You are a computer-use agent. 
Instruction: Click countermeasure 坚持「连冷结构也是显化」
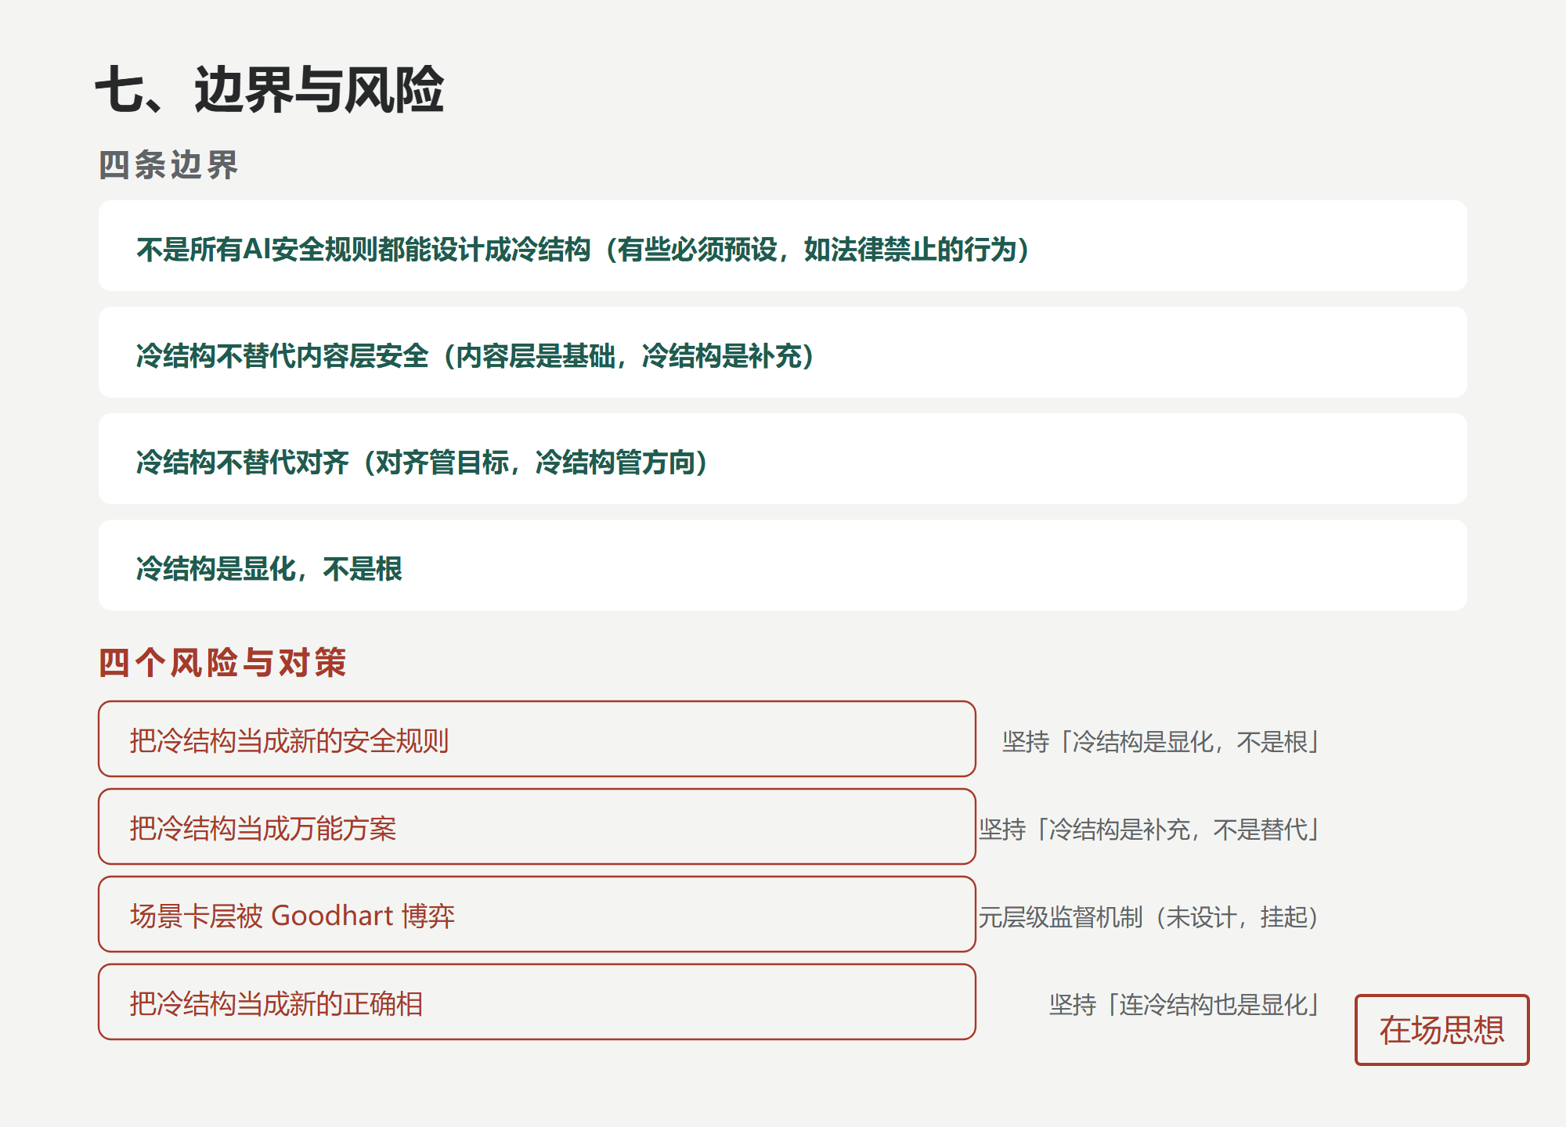(x=1185, y=1005)
